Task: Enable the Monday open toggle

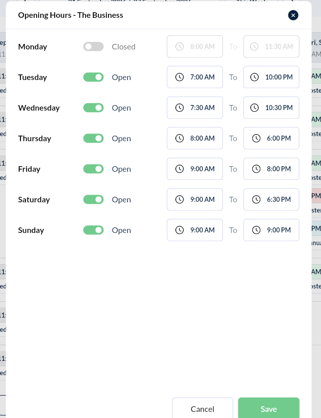Action: coord(93,47)
